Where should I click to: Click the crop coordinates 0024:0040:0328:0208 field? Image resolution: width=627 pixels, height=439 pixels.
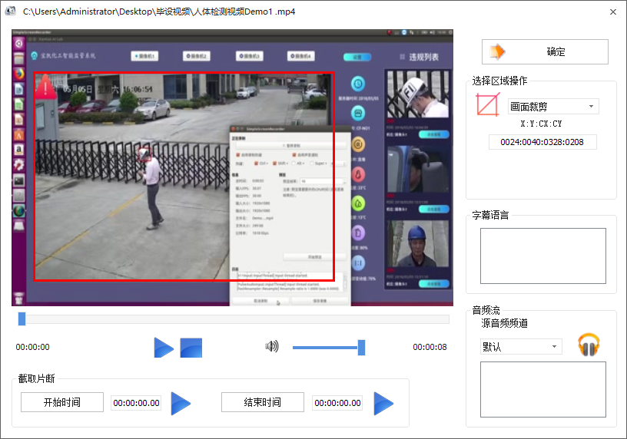tap(542, 142)
